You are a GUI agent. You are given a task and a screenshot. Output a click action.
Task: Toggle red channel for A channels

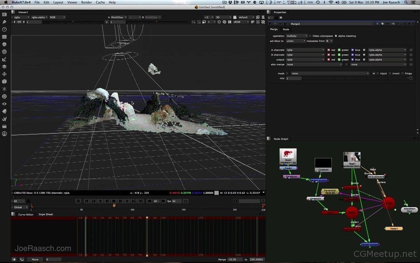[329, 50]
